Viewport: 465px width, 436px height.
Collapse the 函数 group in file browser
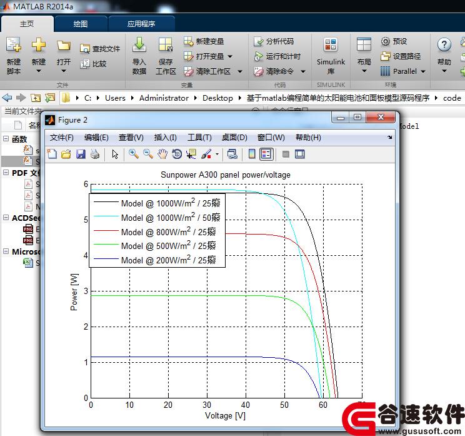[6, 139]
